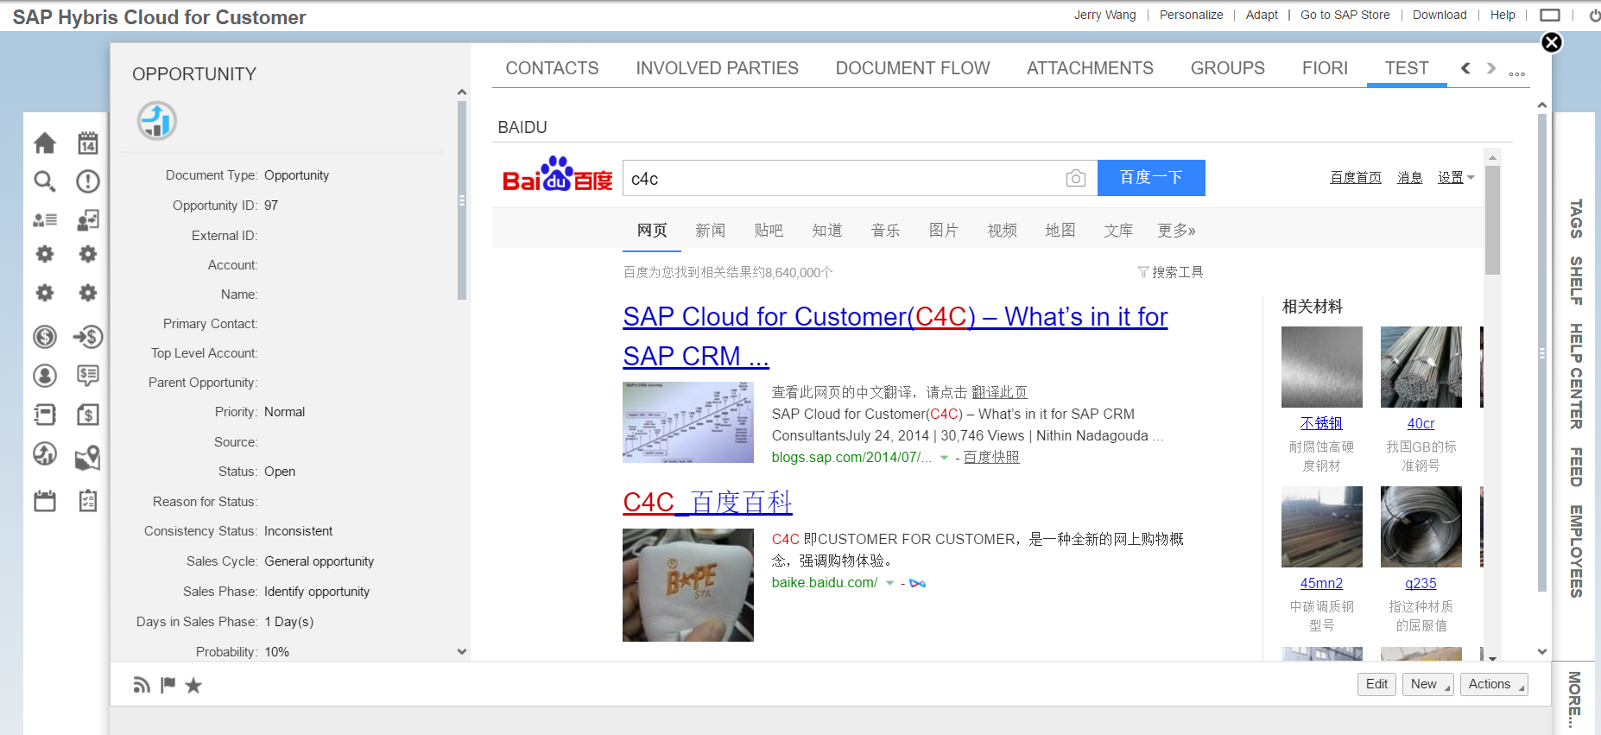
Task: Switch to the FIORI tab
Action: (x=1325, y=68)
